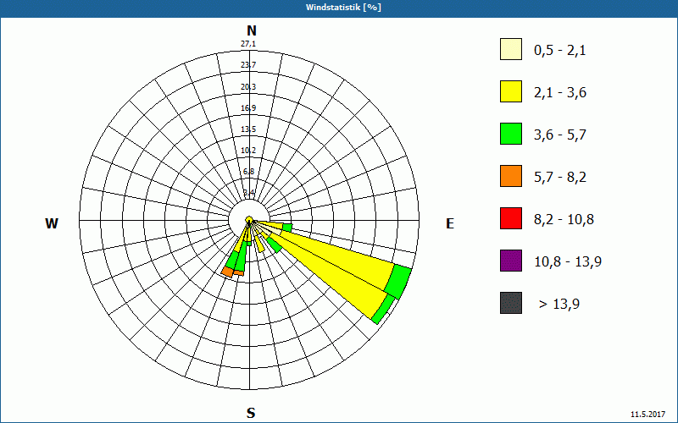The height and width of the screenshot is (423, 678).
Task: Click the legend label 3,6 - 5,7
Action: point(560,135)
